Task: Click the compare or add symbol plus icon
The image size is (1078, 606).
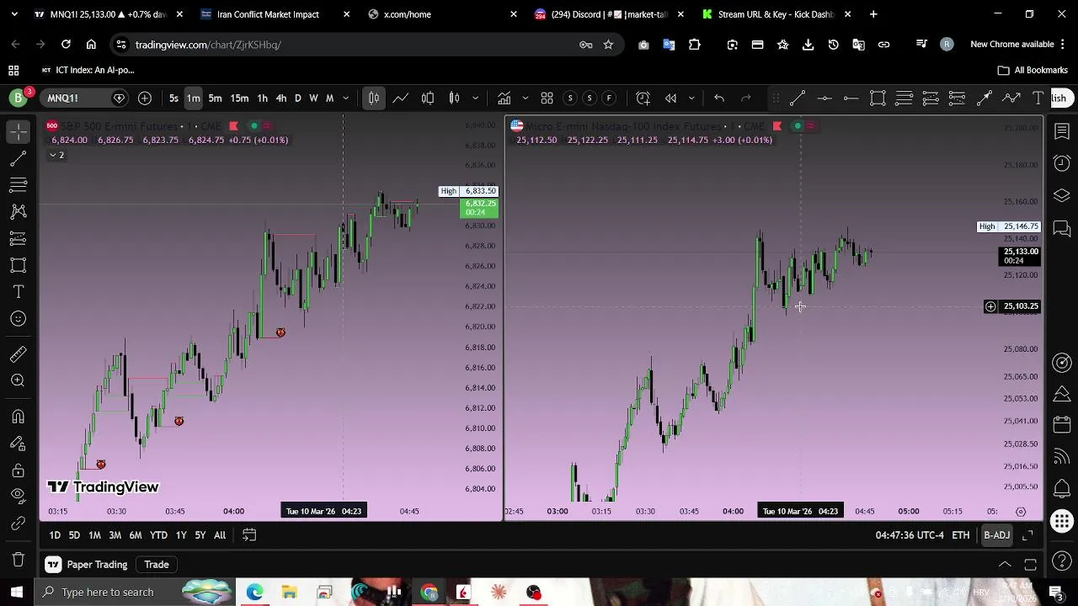Action: [145, 98]
